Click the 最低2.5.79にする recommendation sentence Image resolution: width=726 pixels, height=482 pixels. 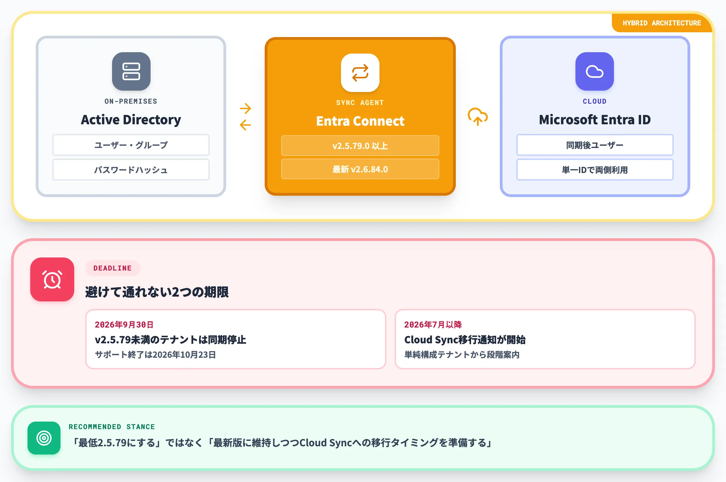click(x=281, y=443)
